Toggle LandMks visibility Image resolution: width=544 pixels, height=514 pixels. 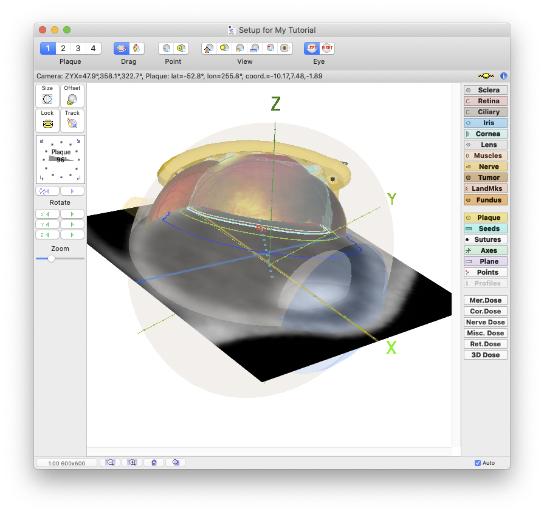pos(486,188)
